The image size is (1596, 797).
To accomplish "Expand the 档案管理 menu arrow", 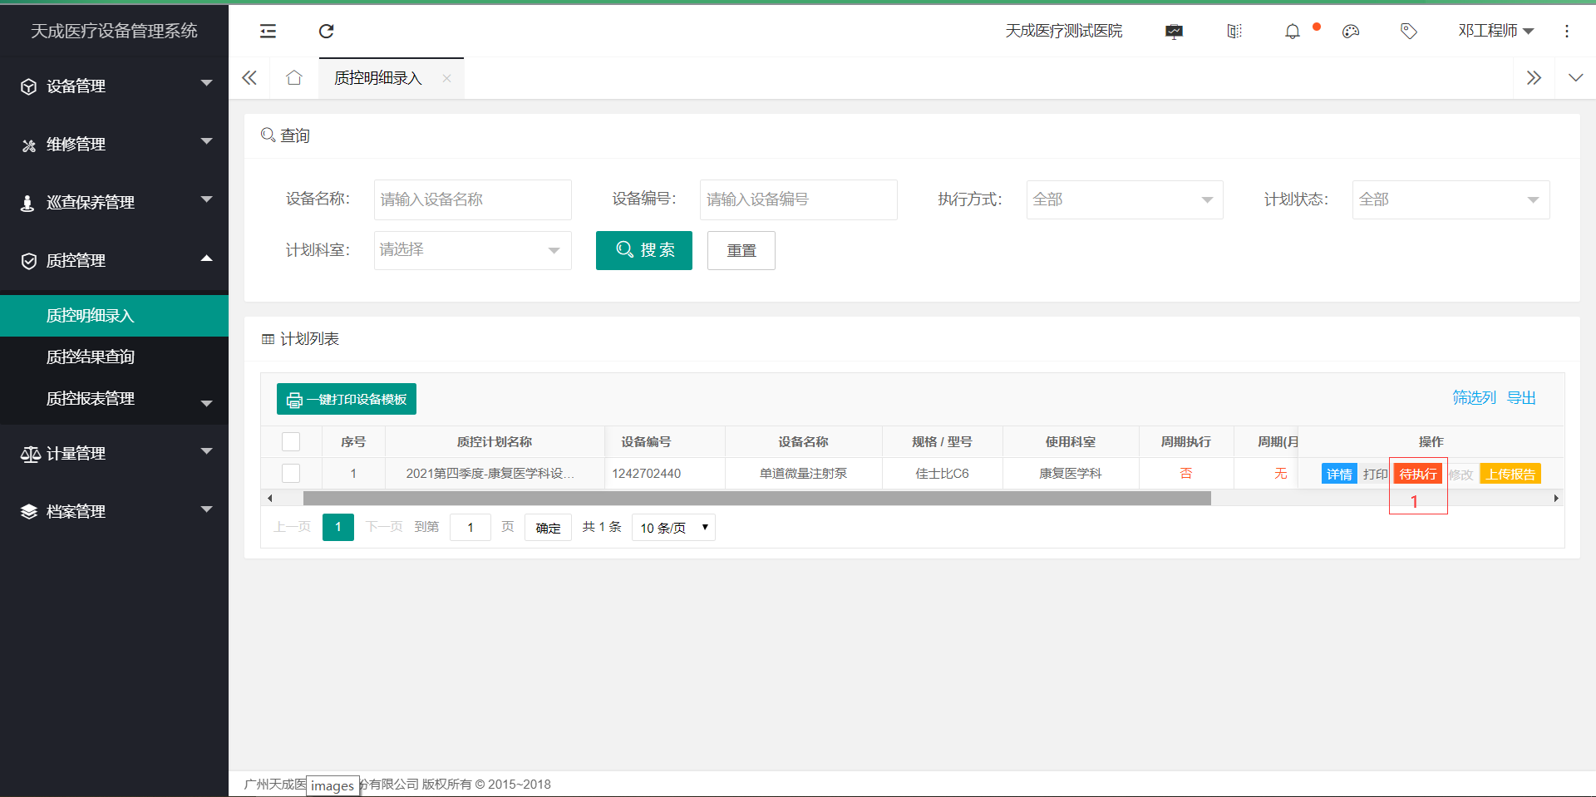I will pyautogui.click(x=207, y=509).
